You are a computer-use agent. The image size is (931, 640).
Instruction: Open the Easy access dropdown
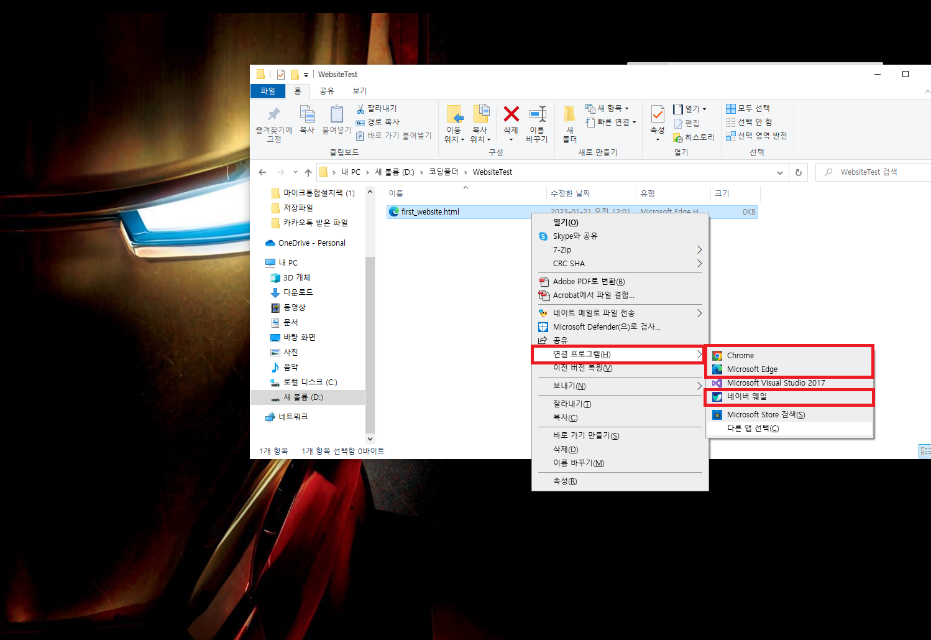tap(611, 122)
